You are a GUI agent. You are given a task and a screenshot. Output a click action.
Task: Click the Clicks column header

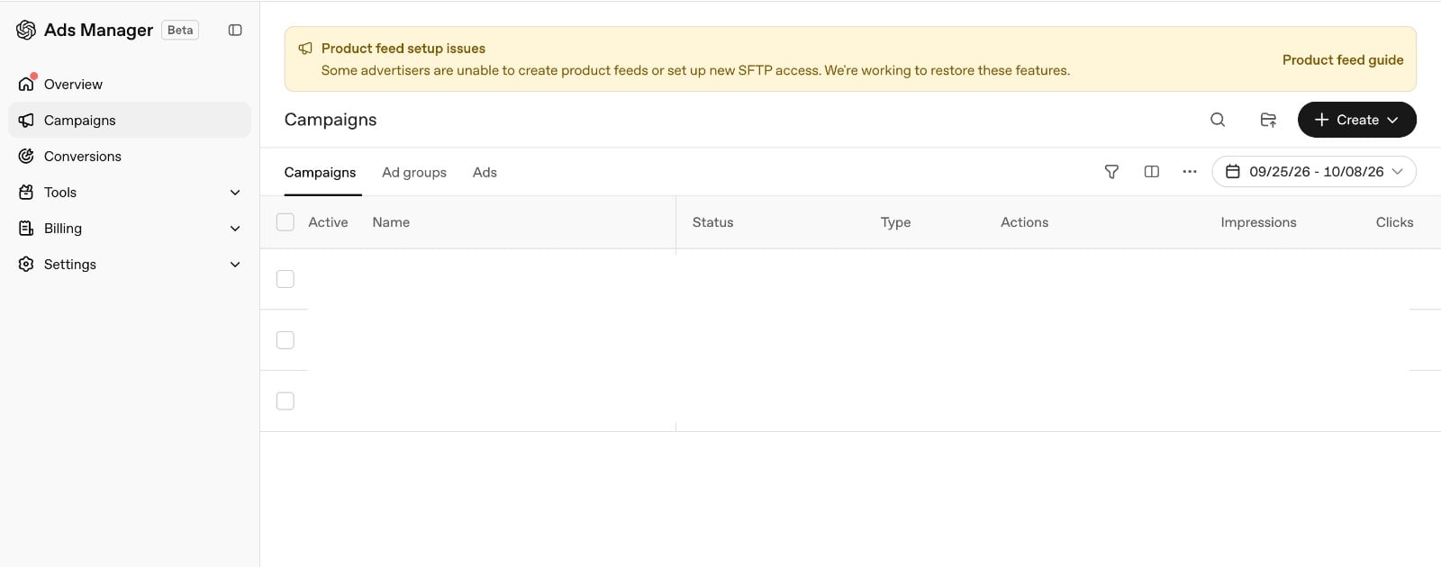[x=1394, y=222]
